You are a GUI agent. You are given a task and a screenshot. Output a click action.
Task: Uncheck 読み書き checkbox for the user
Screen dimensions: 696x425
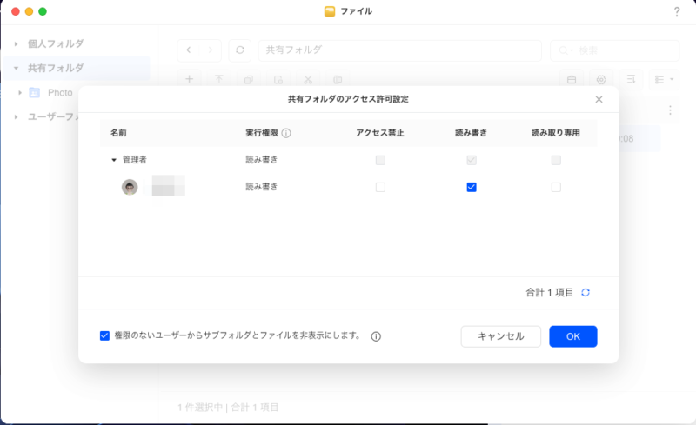pyautogui.click(x=472, y=187)
